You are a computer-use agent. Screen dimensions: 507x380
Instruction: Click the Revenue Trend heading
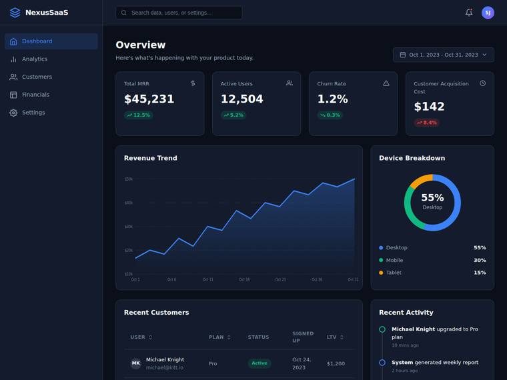point(150,158)
